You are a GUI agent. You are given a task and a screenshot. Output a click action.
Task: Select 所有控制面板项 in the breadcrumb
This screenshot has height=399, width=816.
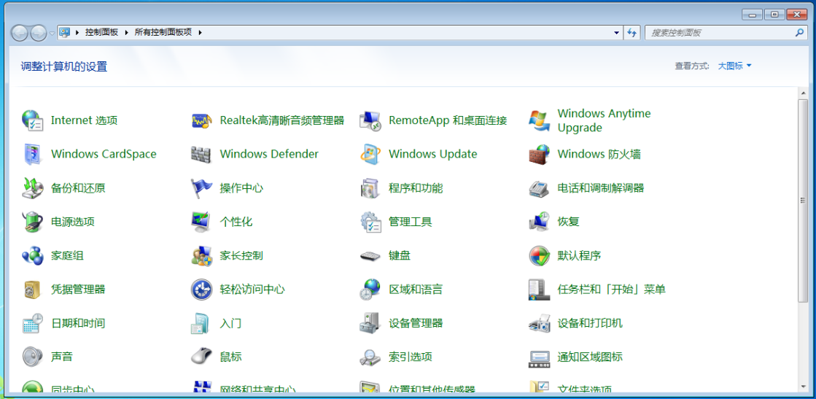coord(163,33)
